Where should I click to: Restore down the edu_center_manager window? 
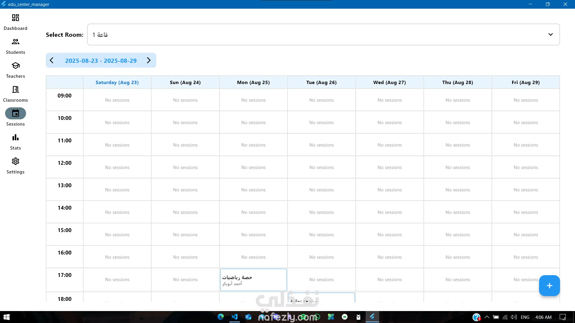pyautogui.click(x=548, y=4)
